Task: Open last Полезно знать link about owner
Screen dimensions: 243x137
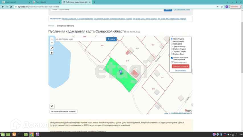Action: pyautogui.click(x=172, y=19)
